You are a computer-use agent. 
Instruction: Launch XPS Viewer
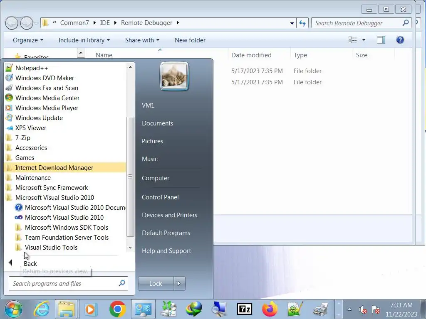tap(31, 128)
